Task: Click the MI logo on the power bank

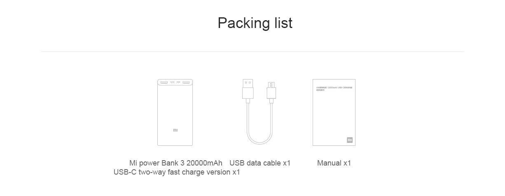Action: click(x=175, y=130)
